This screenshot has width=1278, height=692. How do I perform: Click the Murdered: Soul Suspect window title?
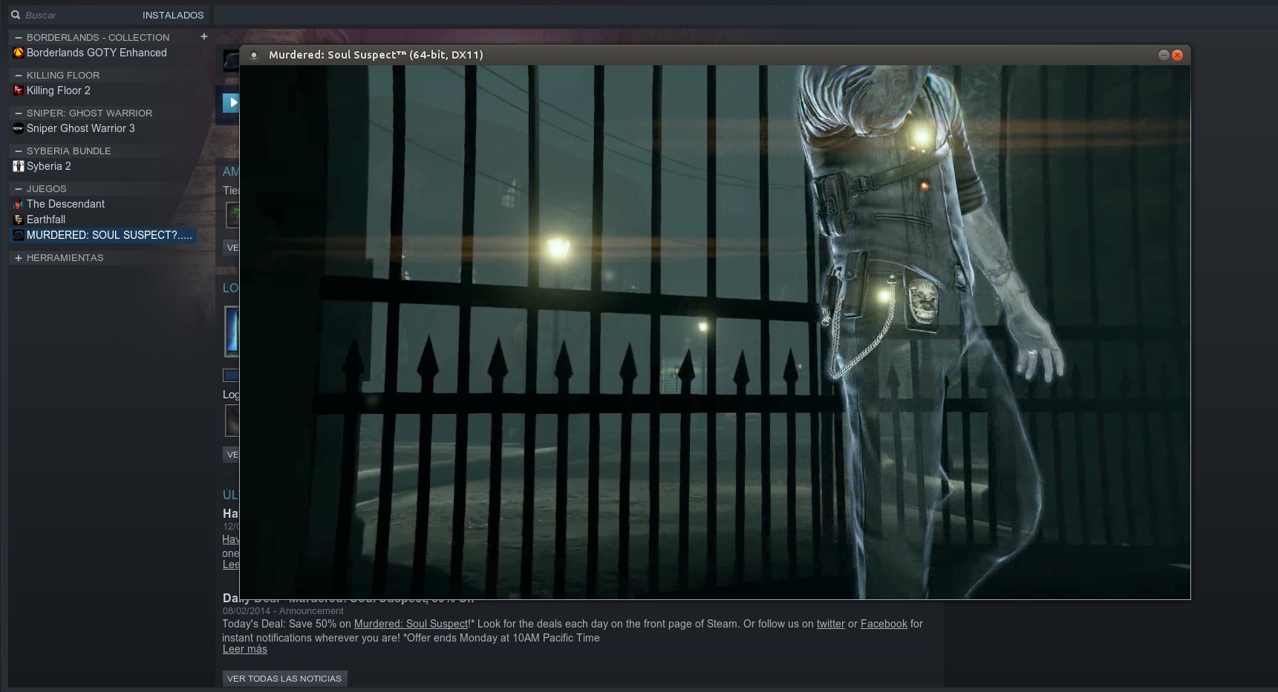click(x=376, y=55)
